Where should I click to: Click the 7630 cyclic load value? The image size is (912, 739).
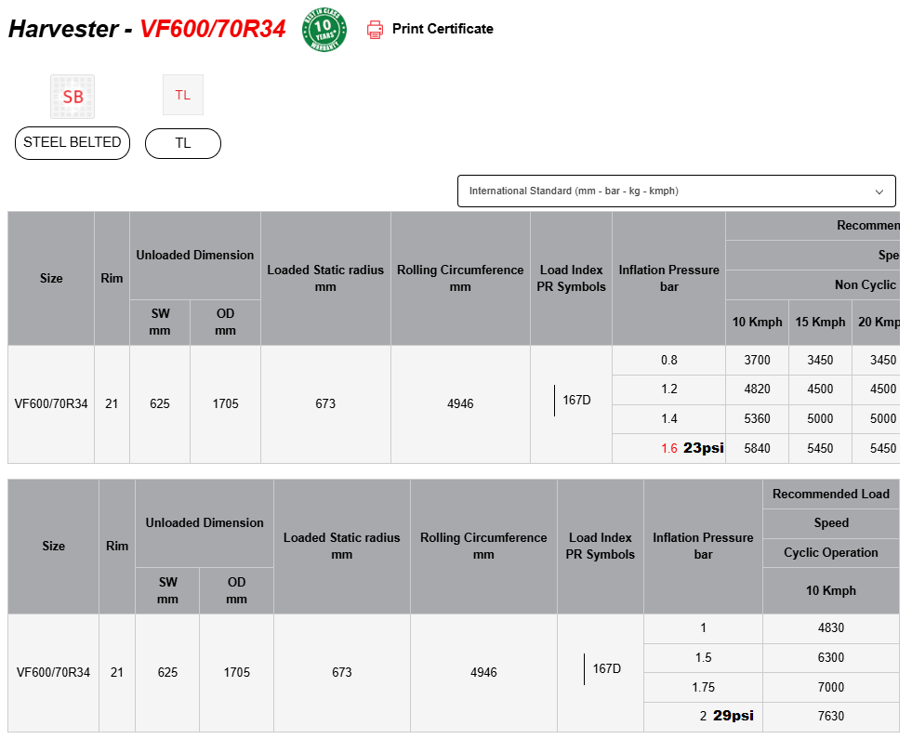tap(830, 716)
